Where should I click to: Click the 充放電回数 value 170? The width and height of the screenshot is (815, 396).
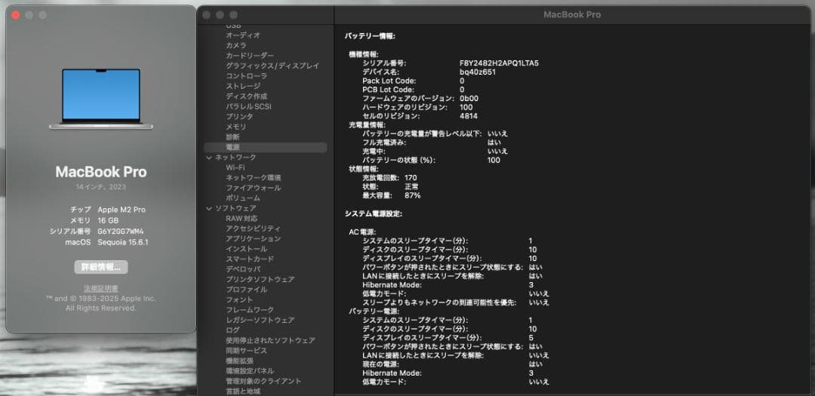click(x=411, y=178)
